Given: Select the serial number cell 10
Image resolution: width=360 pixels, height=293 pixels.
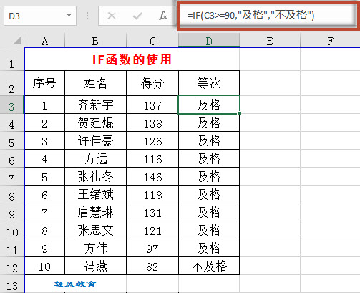Looking at the screenshot, I should (x=44, y=266).
